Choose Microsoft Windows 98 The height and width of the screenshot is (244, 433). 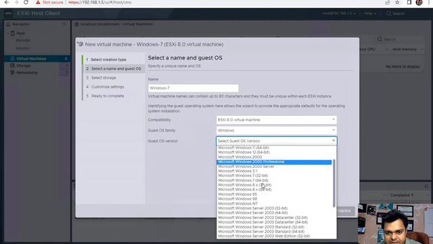(x=237, y=199)
